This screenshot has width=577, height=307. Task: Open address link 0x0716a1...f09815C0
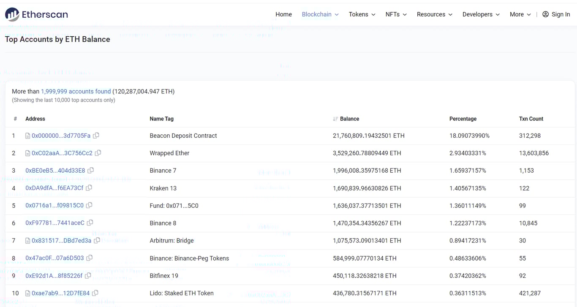click(x=54, y=206)
